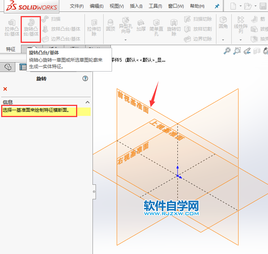Open the Open file dropdown arrow
Viewport: 268px width, 254px height.
255,6
